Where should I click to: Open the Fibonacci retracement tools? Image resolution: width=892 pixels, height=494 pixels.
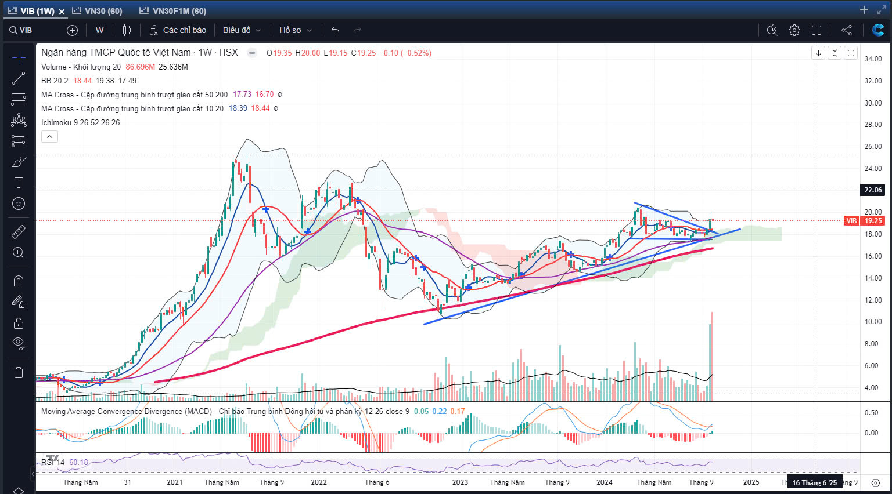[19, 99]
